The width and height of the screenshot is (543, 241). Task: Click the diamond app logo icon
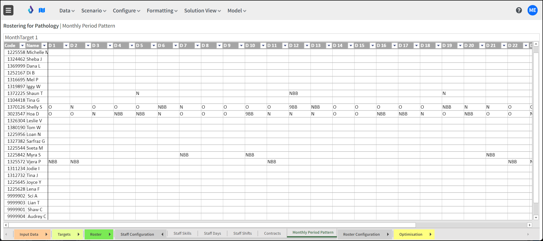31,10
